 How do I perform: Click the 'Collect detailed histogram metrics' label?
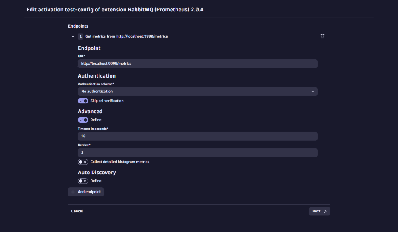point(119,162)
